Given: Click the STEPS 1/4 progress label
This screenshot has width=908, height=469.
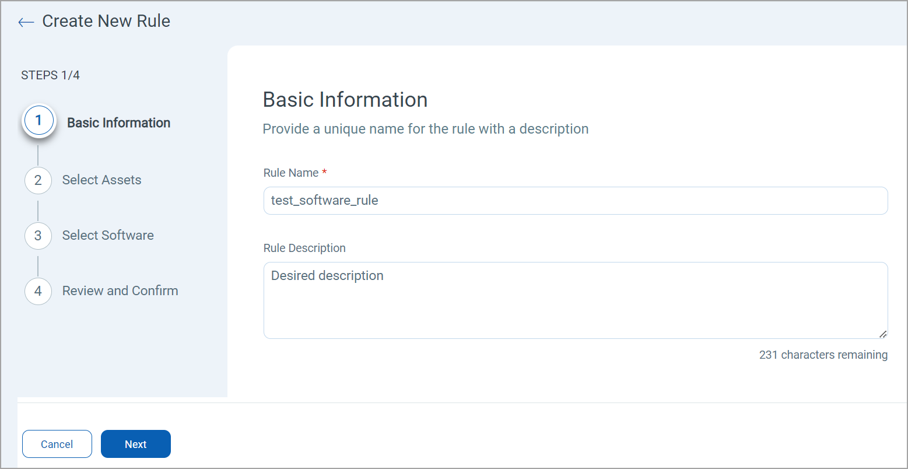Looking at the screenshot, I should pyautogui.click(x=50, y=75).
